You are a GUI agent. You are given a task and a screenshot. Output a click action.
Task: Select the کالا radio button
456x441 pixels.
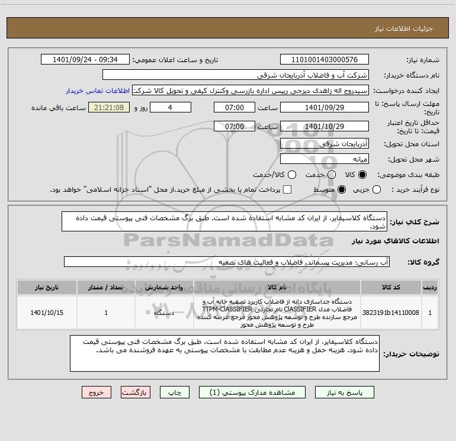pyautogui.click(x=362, y=175)
